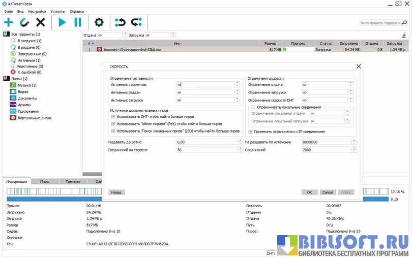Enable Ограничивать локальные соединения checkbox

pos(252,107)
